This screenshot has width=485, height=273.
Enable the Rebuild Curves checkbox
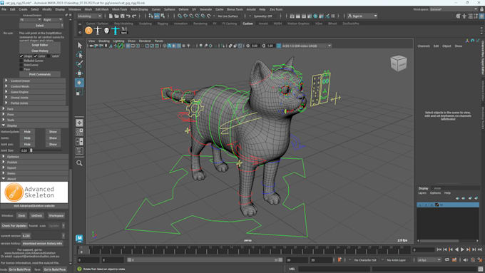click(21, 61)
